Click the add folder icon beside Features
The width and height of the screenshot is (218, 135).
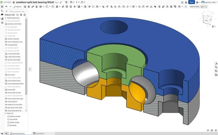(18, 15)
